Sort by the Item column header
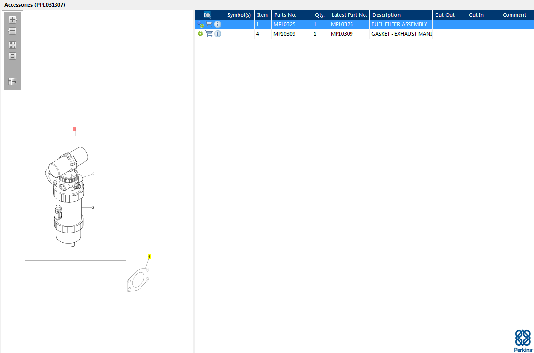 [263, 15]
